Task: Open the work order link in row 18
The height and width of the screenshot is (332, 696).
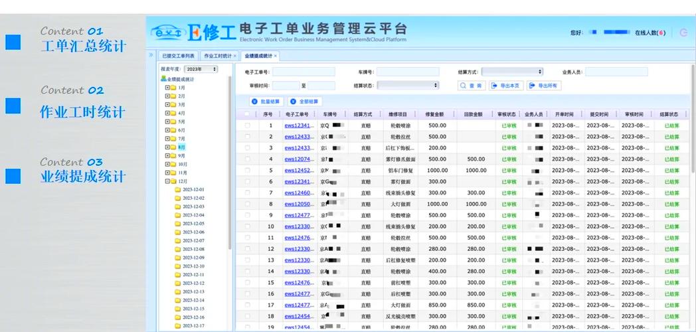Action: [300, 317]
